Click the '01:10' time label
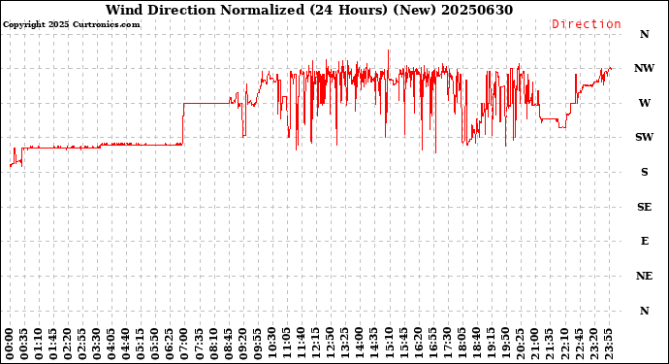 coord(39,344)
